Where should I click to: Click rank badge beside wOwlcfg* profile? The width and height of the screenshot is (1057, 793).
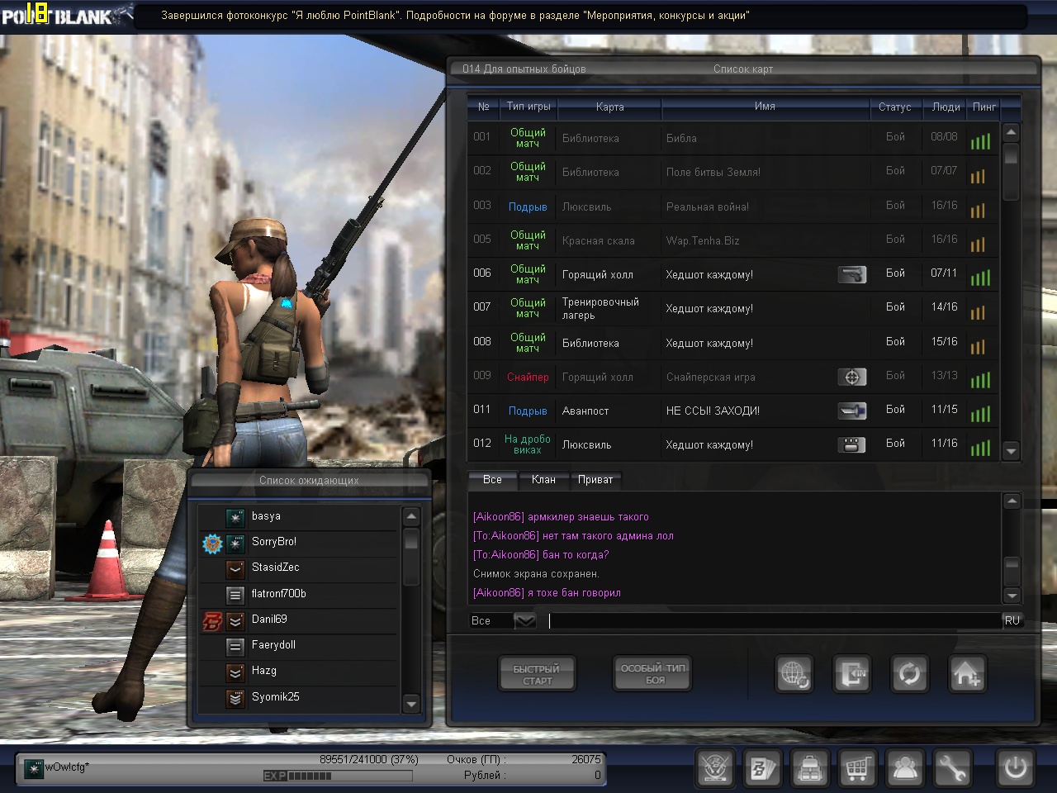[x=33, y=769]
